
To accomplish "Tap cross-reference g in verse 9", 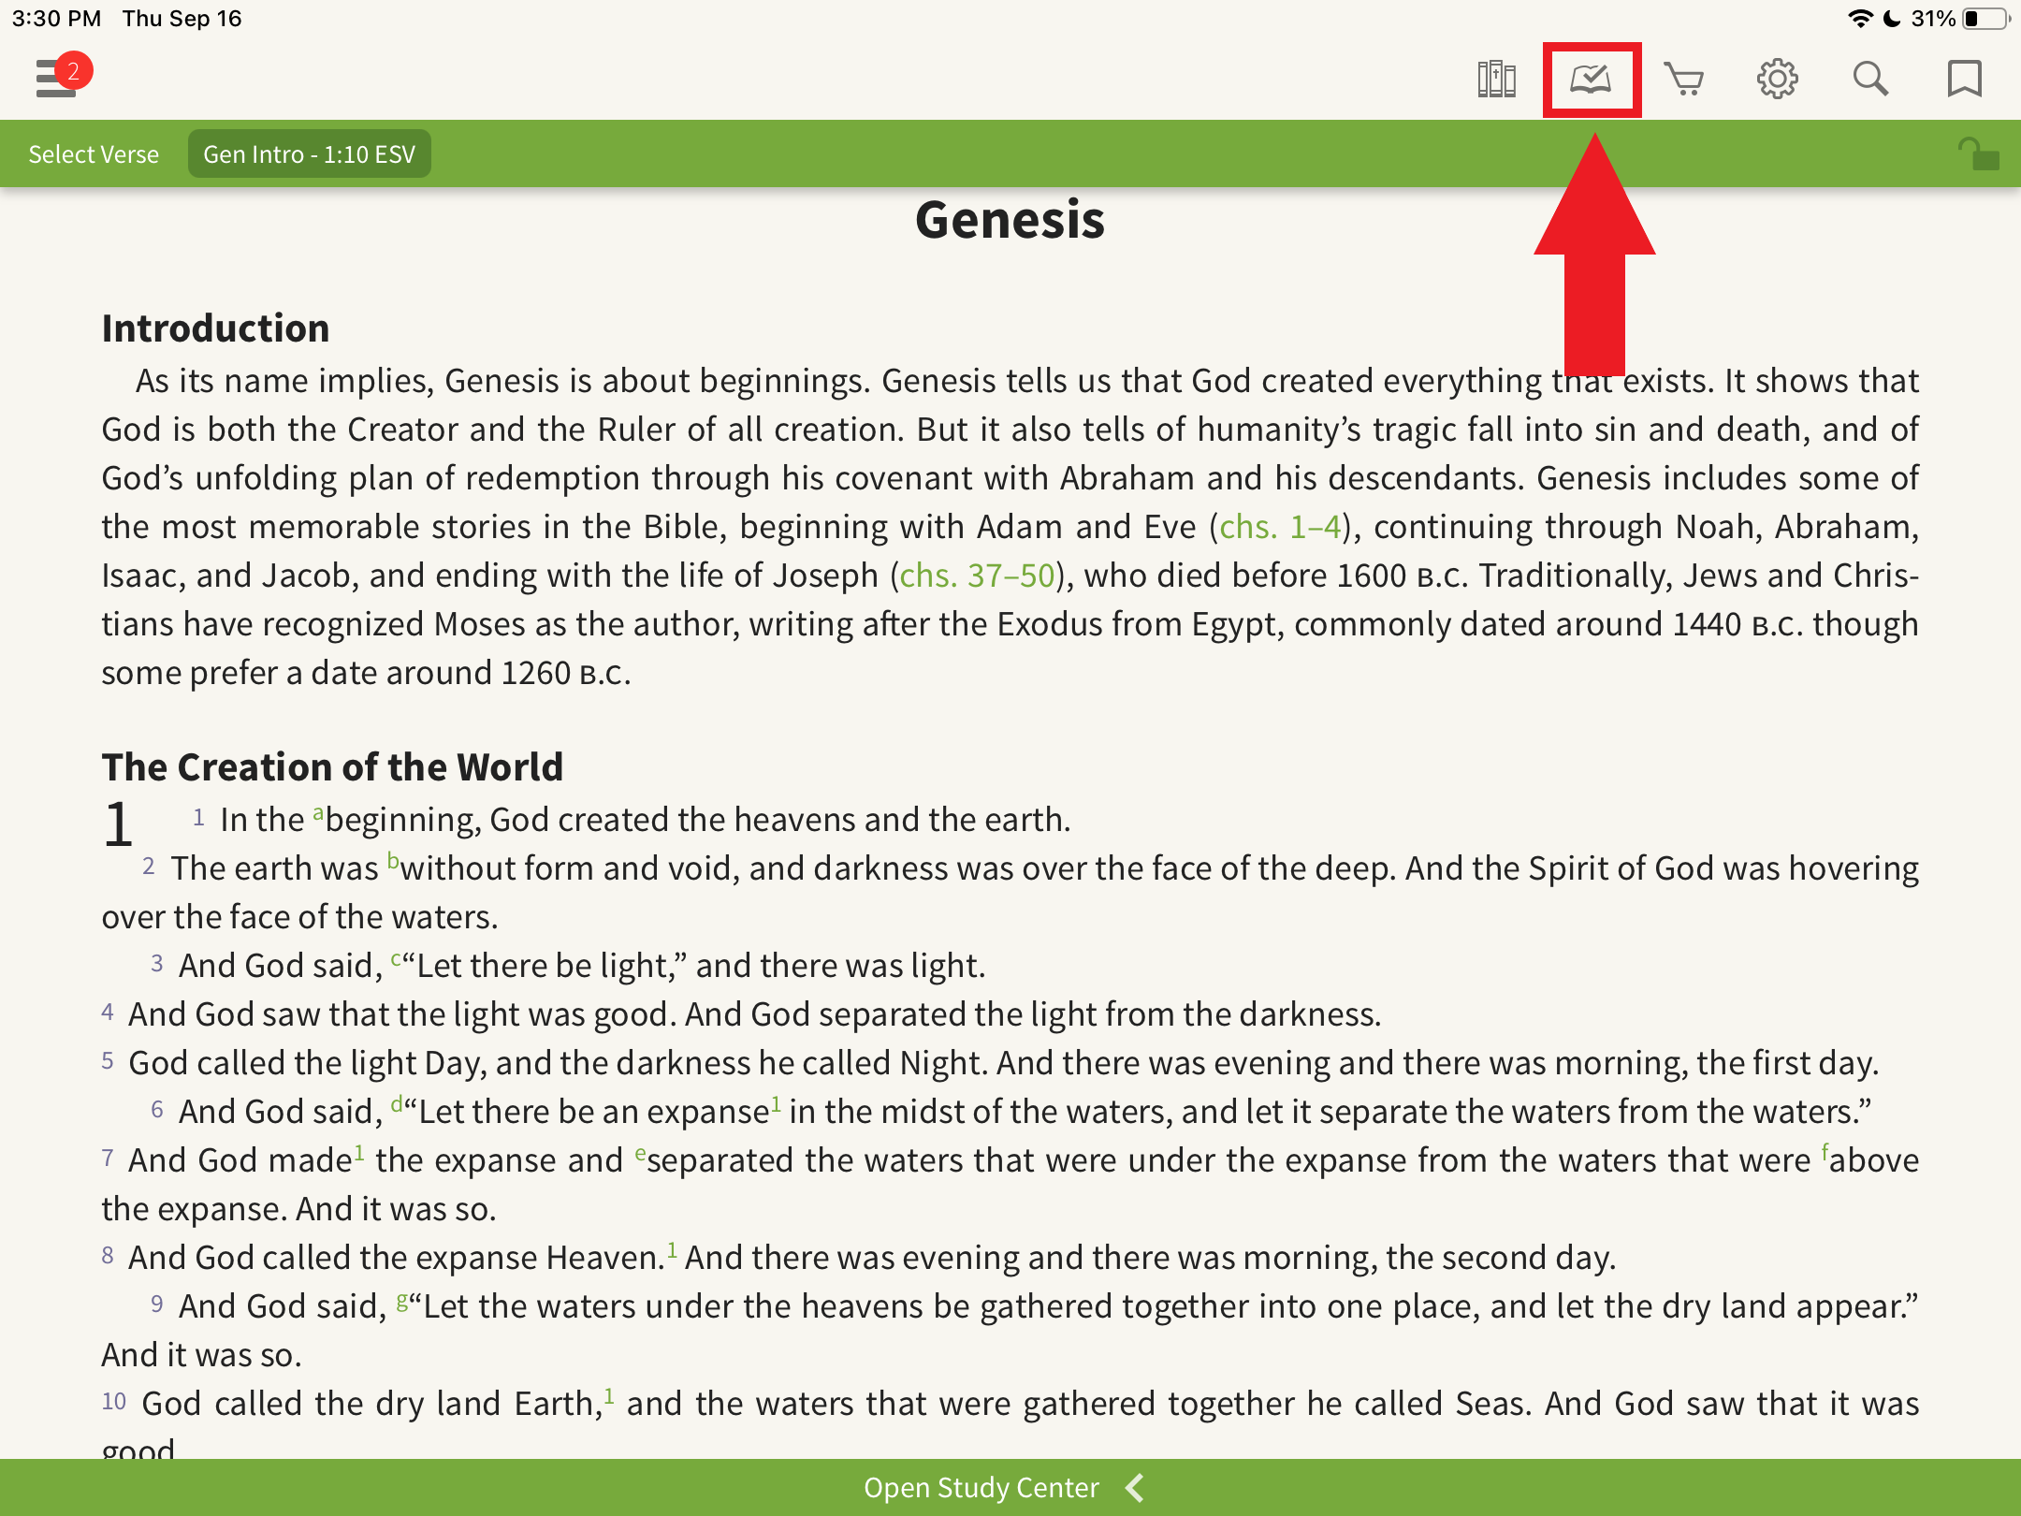I will [402, 1301].
